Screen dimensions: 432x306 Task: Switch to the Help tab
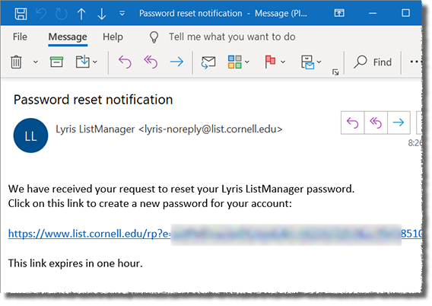click(113, 37)
